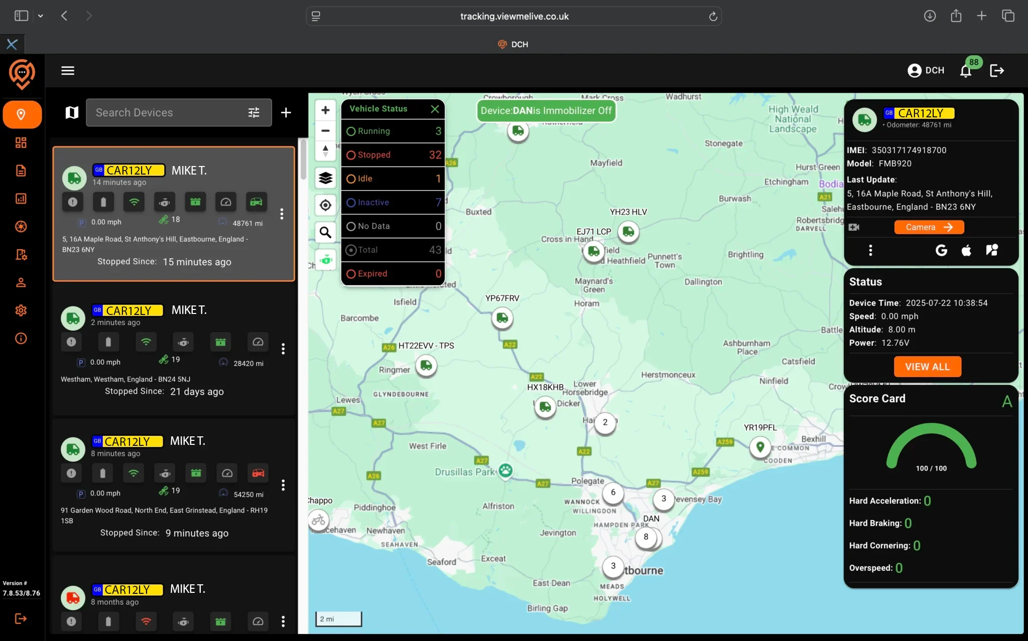The image size is (1028, 641).
Task: Open search filter options sliders
Action: [254, 113]
